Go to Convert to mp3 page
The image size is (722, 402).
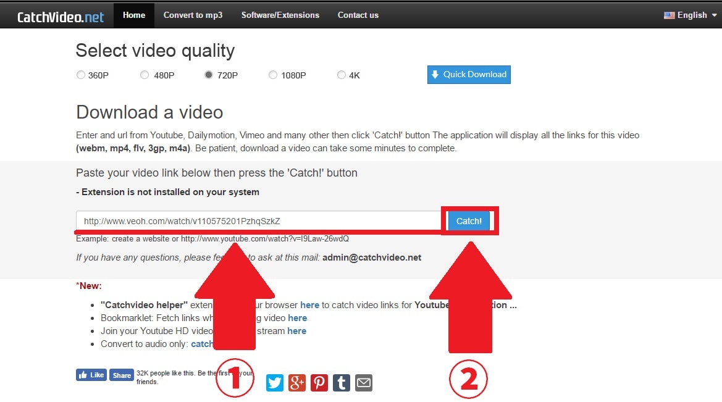193,15
